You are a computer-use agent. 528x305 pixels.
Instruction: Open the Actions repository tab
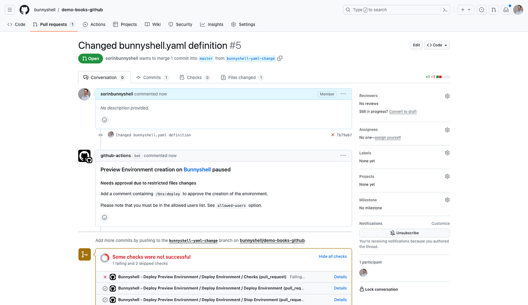tap(94, 24)
